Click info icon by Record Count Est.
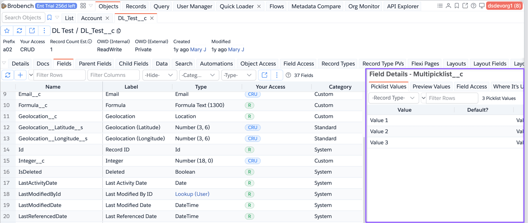This screenshot has width=528, height=223. point(90,42)
